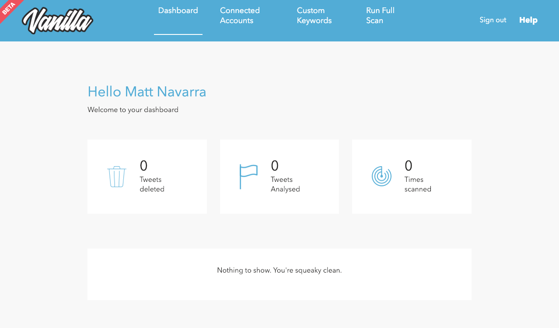Click the Tweets deleted count 0
This screenshot has height=328, width=559.
click(x=143, y=166)
